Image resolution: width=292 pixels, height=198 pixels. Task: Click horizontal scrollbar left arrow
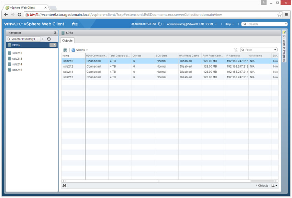coord(64,181)
